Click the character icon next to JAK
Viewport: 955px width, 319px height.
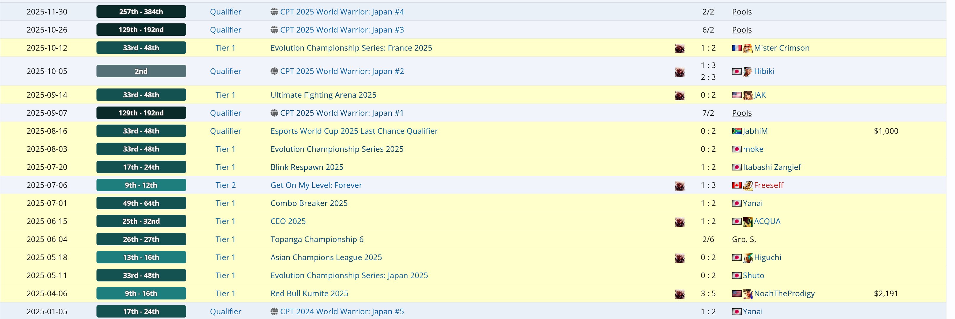tap(747, 95)
